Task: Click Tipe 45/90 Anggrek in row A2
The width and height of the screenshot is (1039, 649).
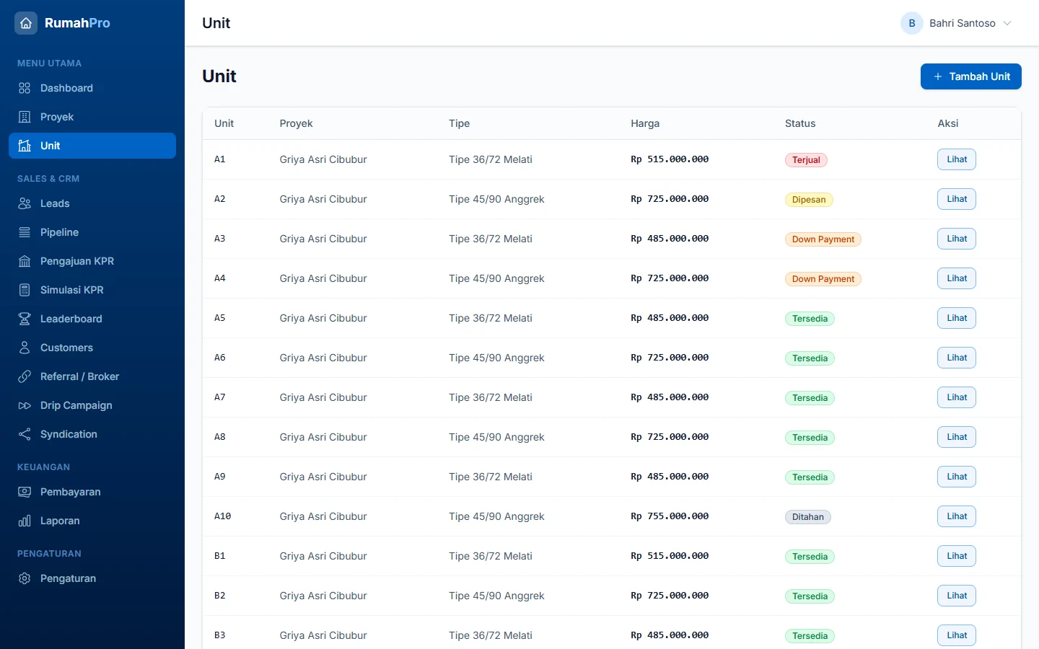Action: coord(496,199)
